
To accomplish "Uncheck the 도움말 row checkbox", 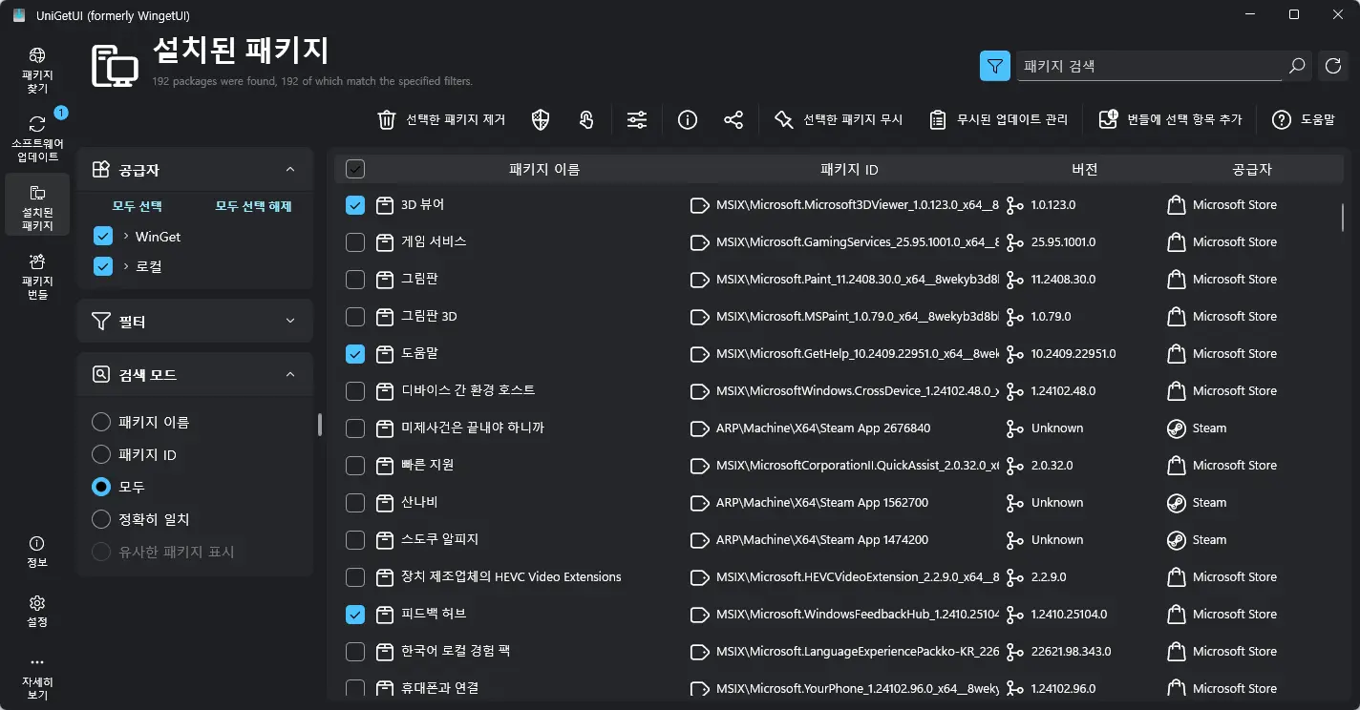I will [355, 354].
